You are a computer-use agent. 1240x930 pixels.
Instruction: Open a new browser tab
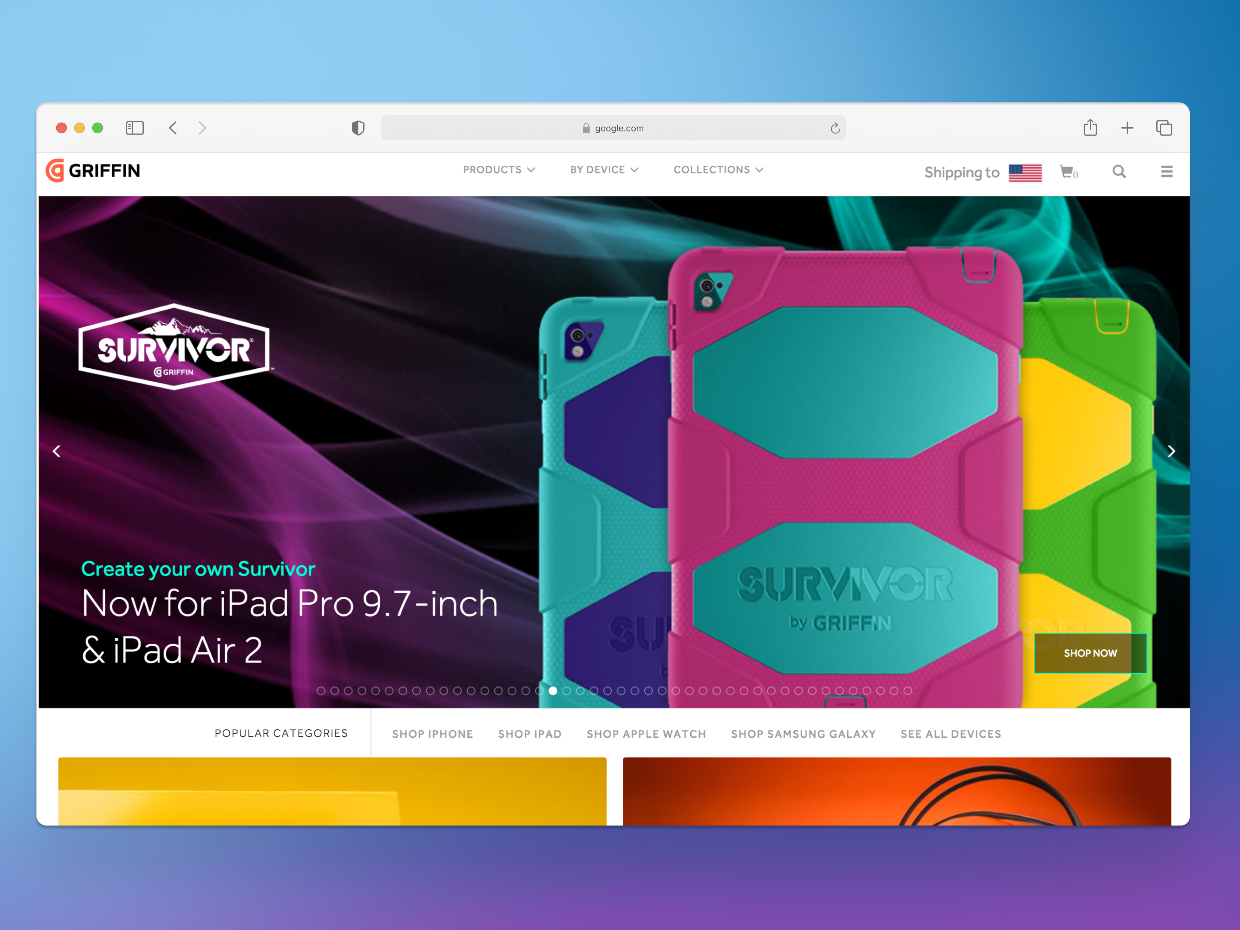1127,128
